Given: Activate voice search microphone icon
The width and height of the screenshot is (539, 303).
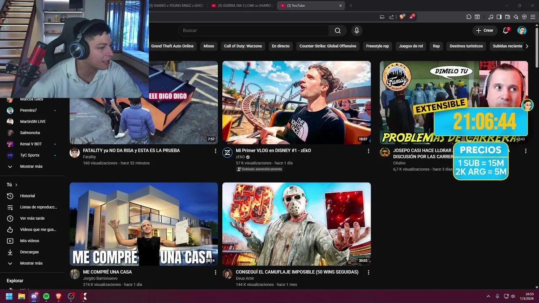Looking at the screenshot, I should coord(357,30).
